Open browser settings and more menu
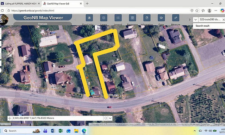The image size is (225, 135). click(x=216, y=10)
